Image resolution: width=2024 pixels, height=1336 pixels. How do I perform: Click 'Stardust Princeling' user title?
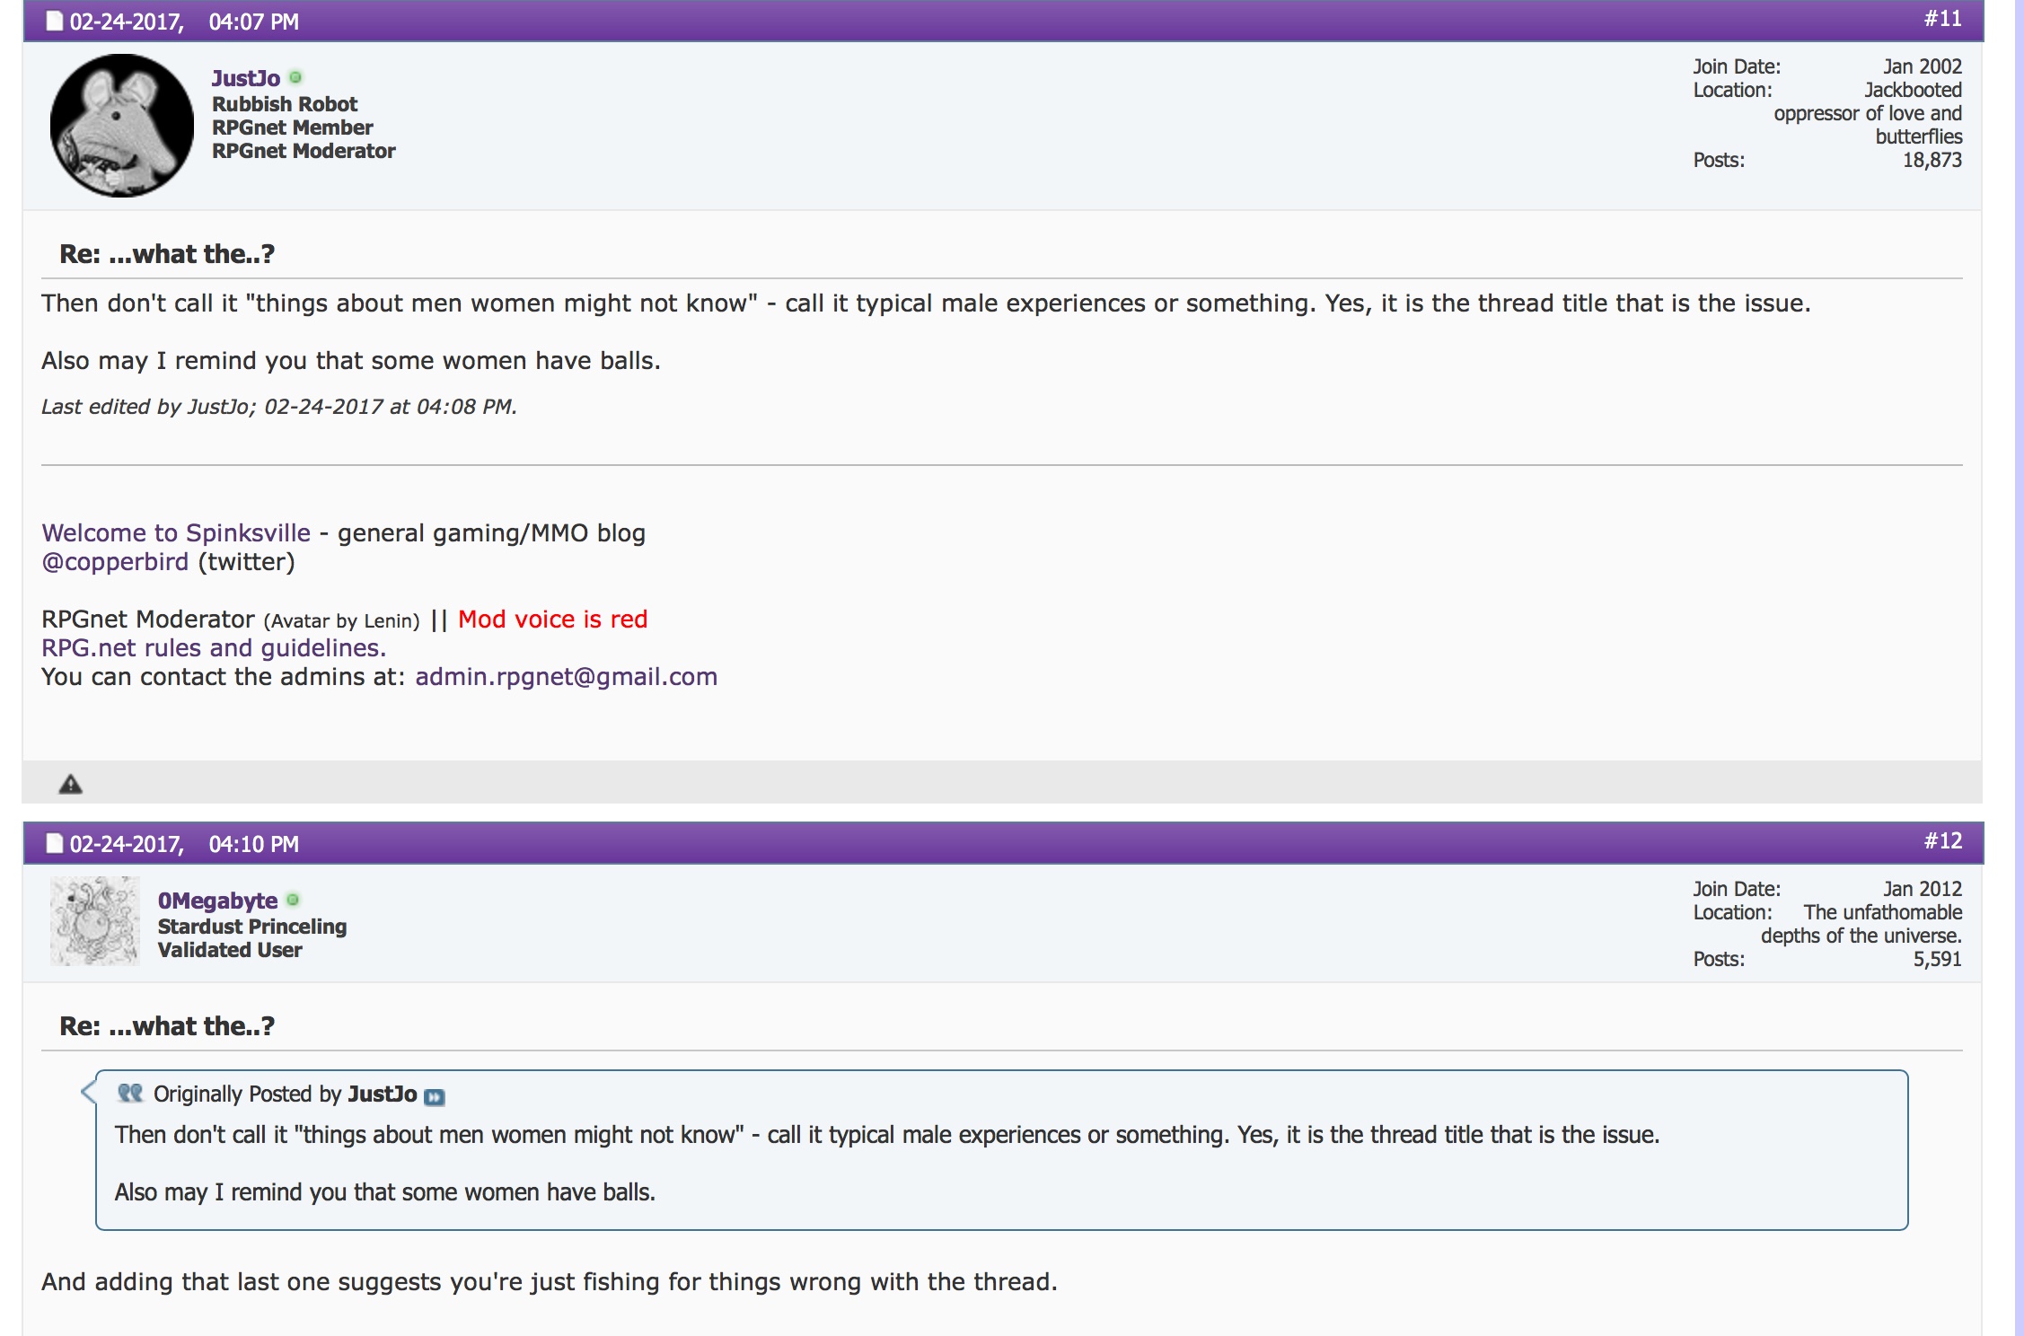[x=252, y=927]
